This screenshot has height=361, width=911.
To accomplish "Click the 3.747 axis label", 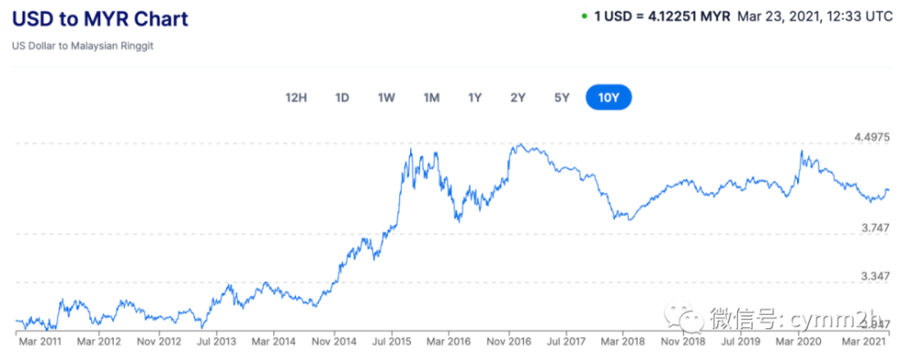I will [x=875, y=228].
